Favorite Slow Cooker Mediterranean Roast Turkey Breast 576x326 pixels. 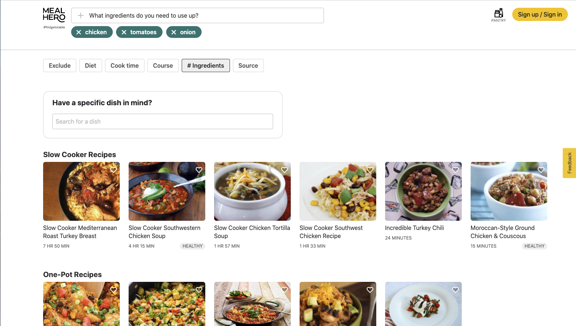(114, 170)
